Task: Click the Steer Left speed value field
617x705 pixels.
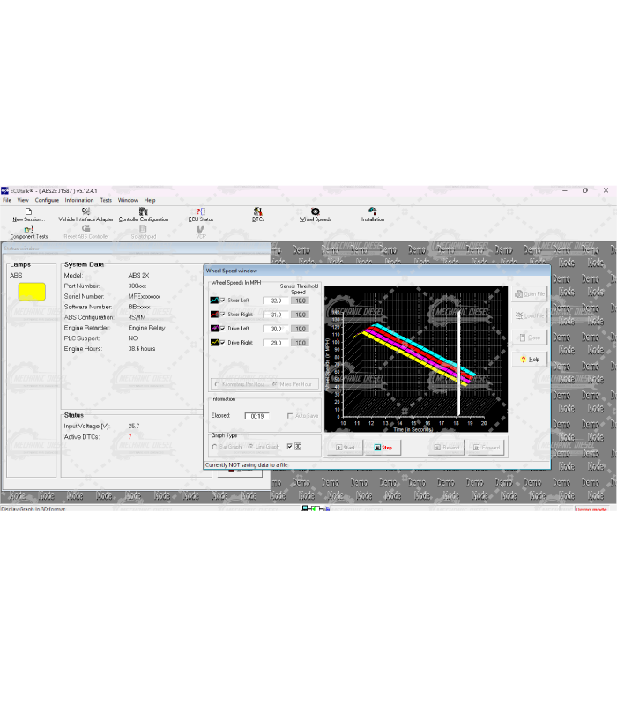Action: (275, 301)
